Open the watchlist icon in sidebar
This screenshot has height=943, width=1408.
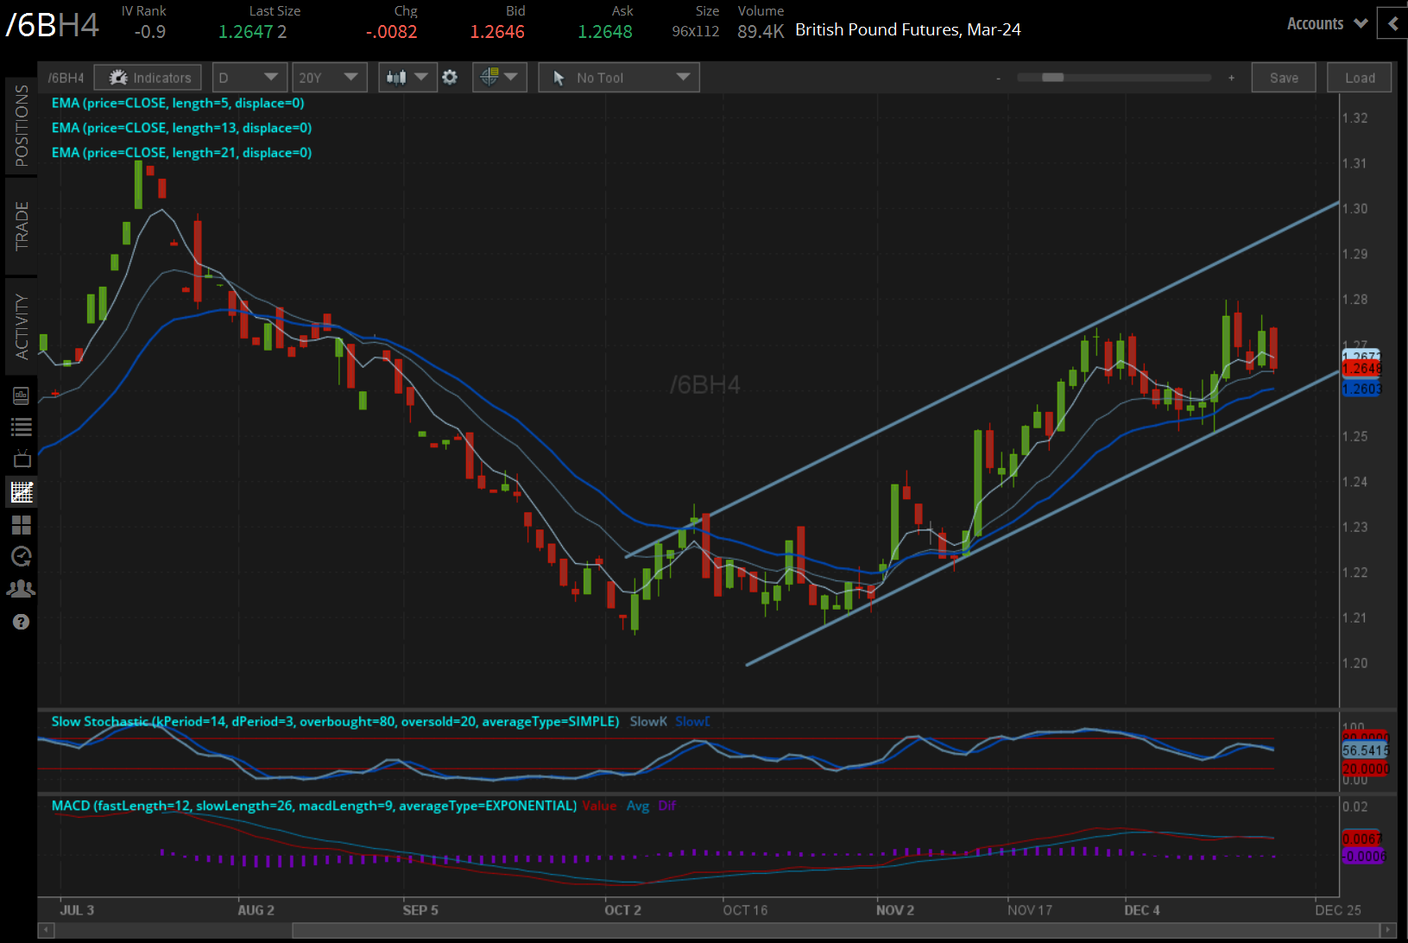(21, 427)
